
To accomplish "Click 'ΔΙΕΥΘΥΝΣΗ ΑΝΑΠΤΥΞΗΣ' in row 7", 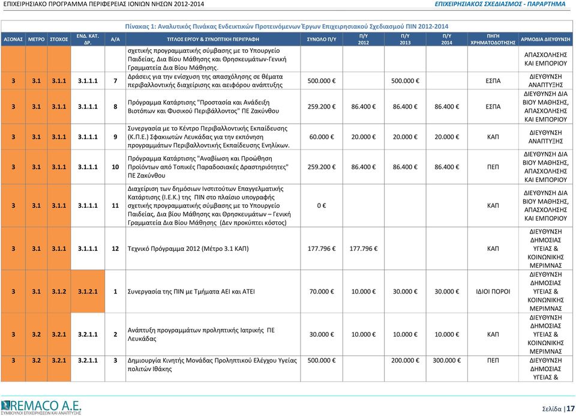I will pyautogui.click(x=545, y=81).
